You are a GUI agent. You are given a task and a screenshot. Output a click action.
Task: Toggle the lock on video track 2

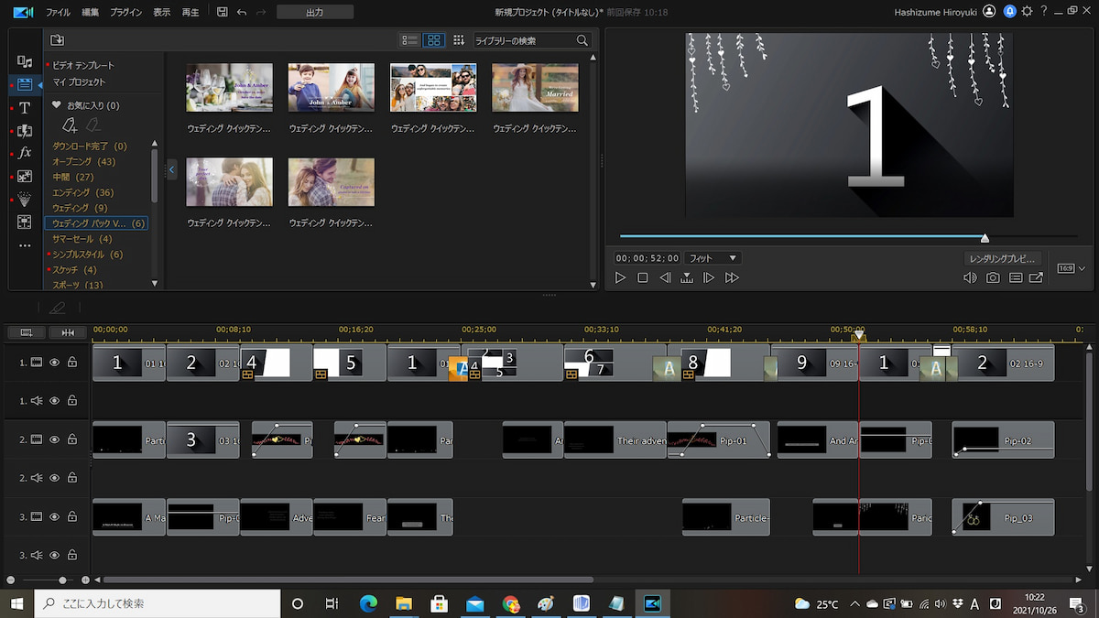[x=71, y=439]
